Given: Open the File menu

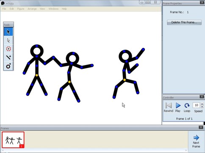Looking at the screenshot, I should (x=4, y=9).
